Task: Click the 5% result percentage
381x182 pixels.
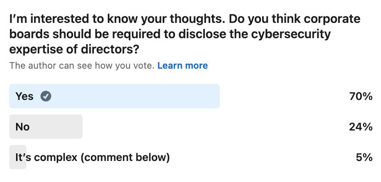Action: coord(364,158)
